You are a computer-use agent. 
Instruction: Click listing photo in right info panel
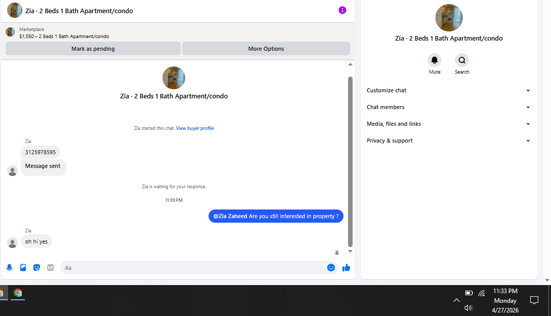click(449, 18)
